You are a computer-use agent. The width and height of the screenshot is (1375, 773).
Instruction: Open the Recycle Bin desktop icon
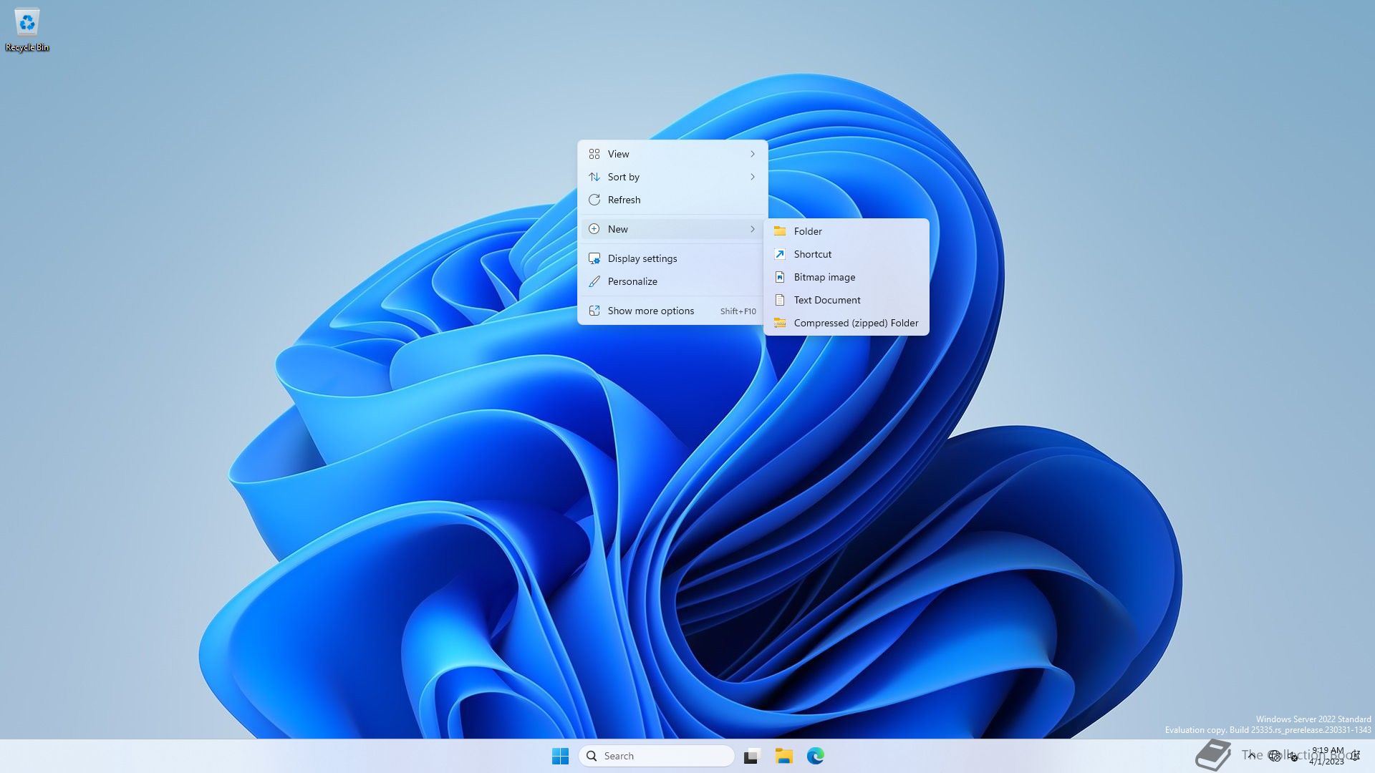[27, 30]
